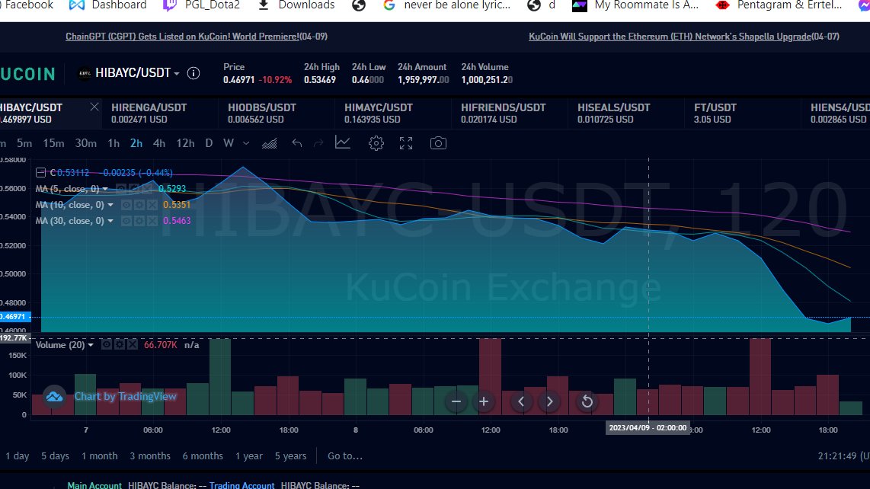The image size is (870, 489).
Task: Zoom out the chart with minus button
Action: [x=456, y=401]
